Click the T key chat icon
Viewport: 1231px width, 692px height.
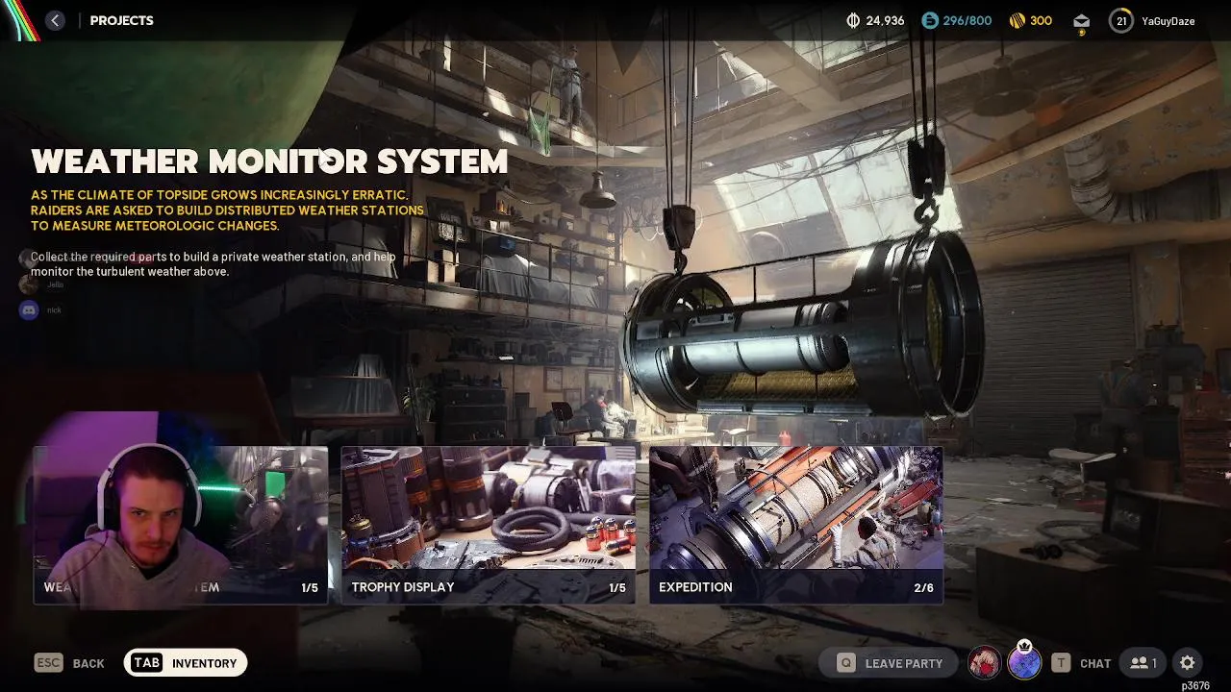(x=1061, y=663)
